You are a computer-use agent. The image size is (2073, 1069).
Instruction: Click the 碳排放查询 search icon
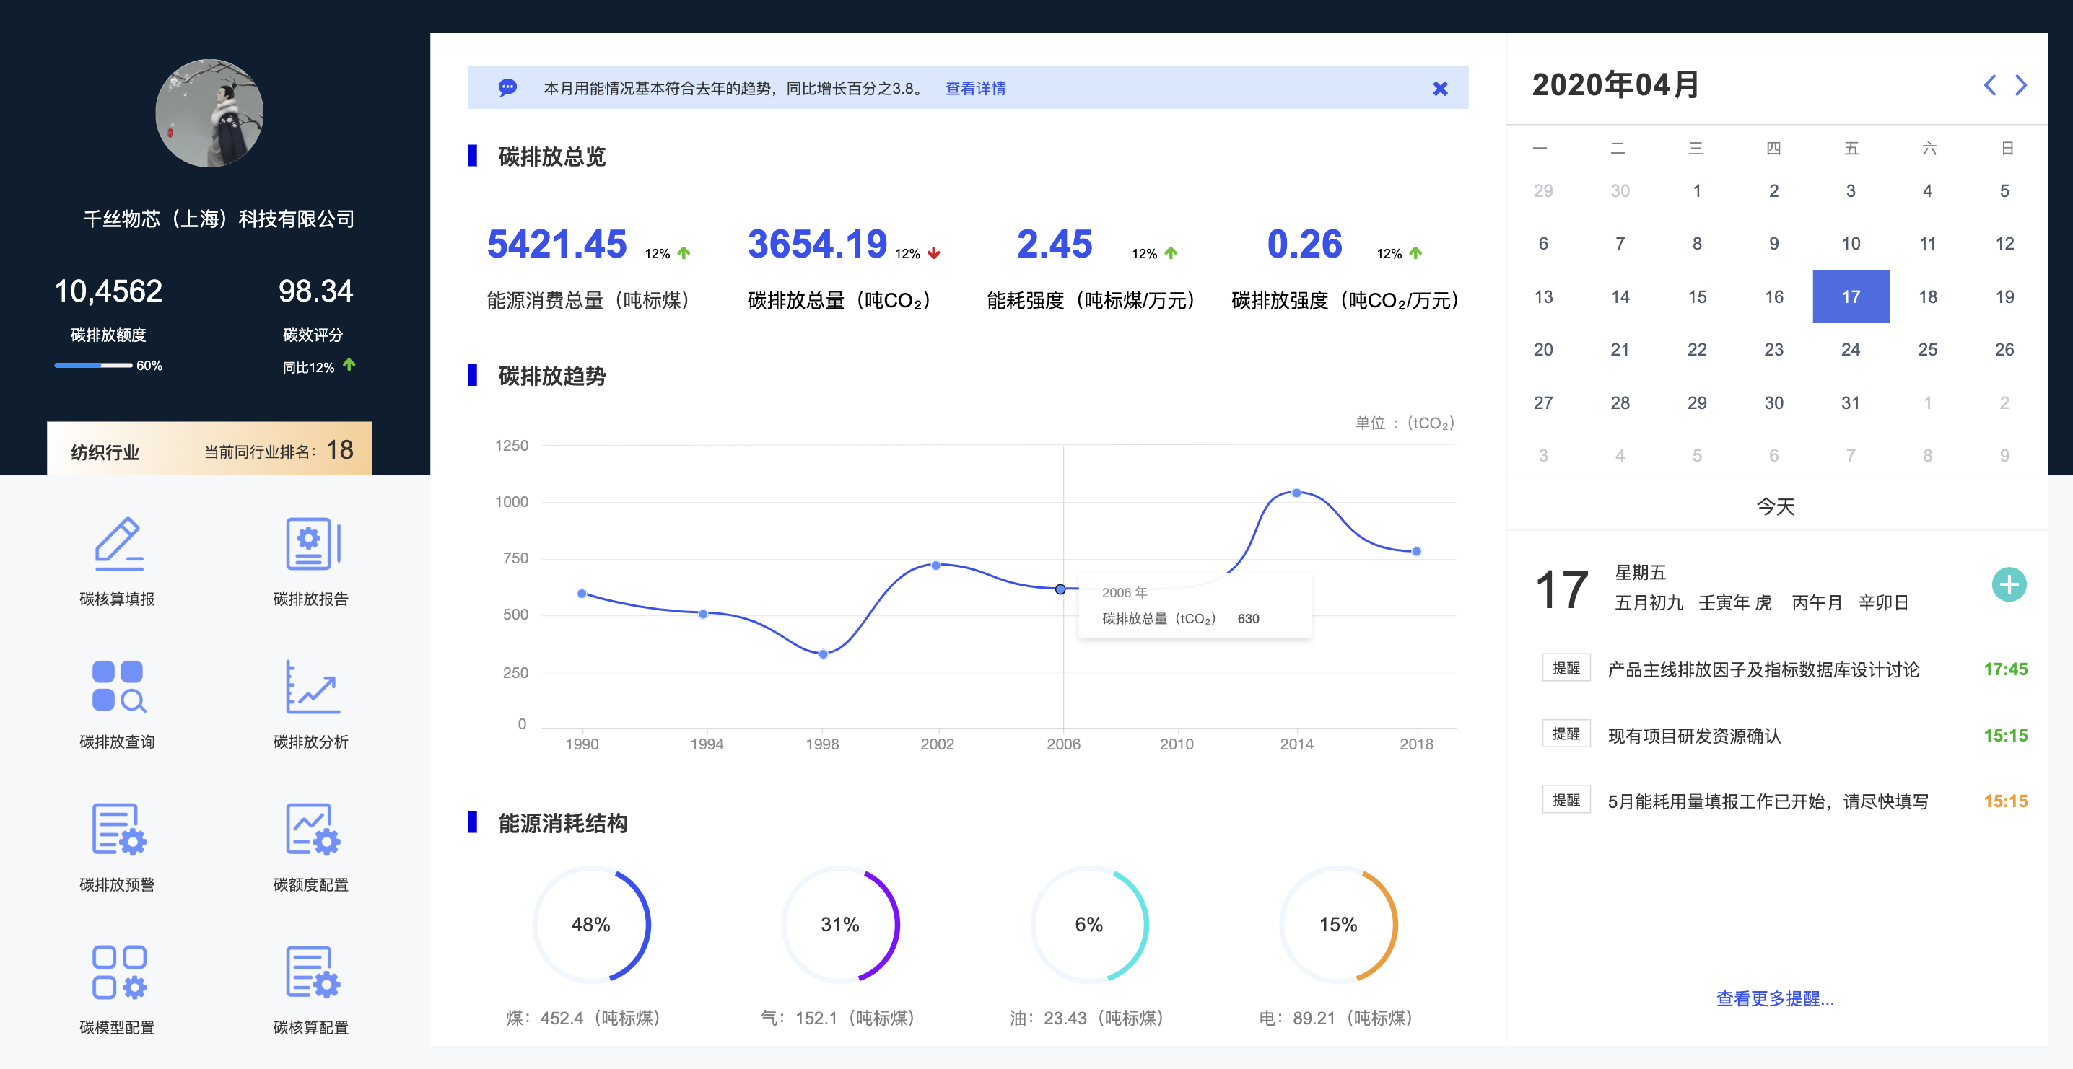(x=118, y=687)
